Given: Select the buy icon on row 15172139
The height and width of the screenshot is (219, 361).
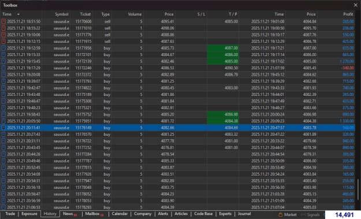Looking at the screenshot, I should (x=3, y=61).
